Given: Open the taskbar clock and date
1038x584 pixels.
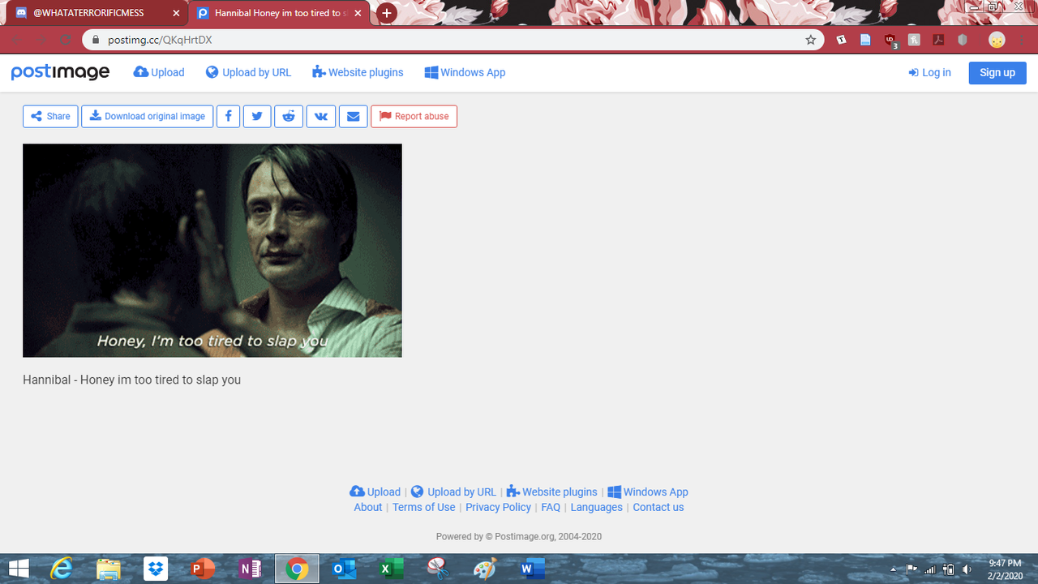Looking at the screenshot, I should (1005, 569).
